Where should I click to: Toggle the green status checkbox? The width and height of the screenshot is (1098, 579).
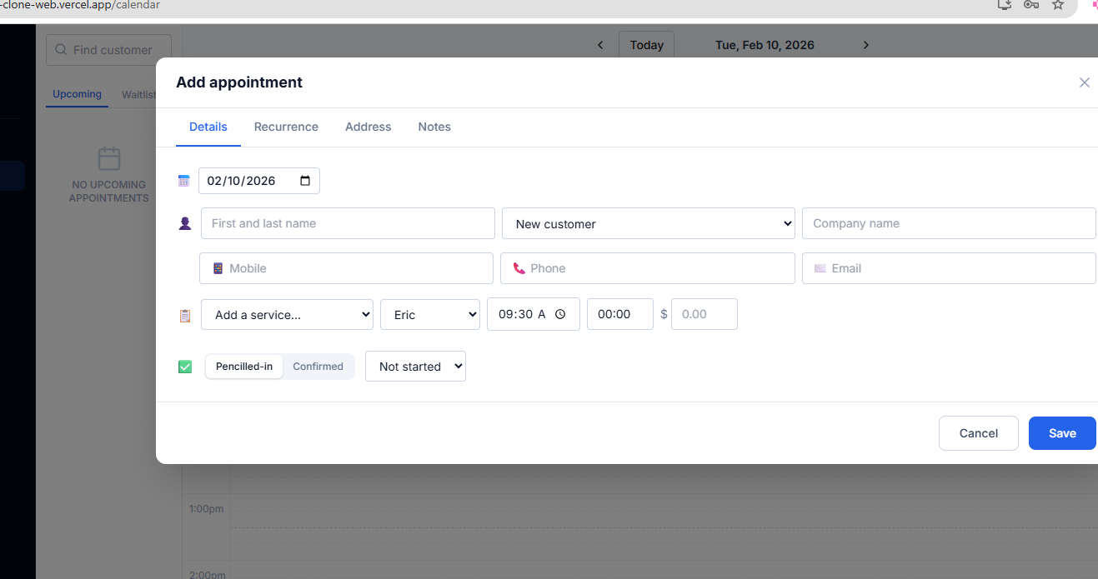tap(185, 367)
